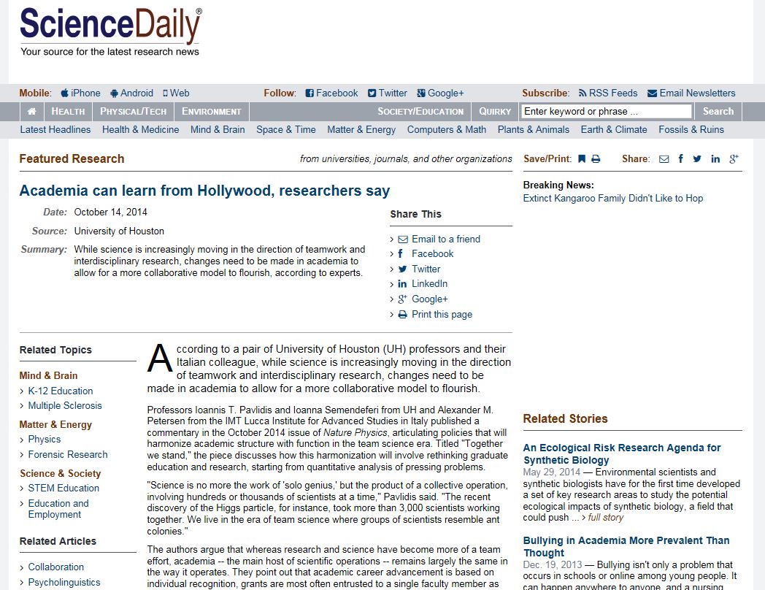The height and width of the screenshot is (590, 765).
Task: Open Matter & Energy subnav link
Action: pyautogui.click(x=361, y=130)
